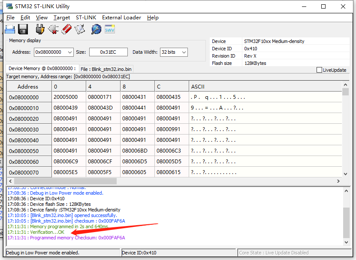Select address row 0x08000000
This screenshot has width=356, height=260.
coord(29,98)
